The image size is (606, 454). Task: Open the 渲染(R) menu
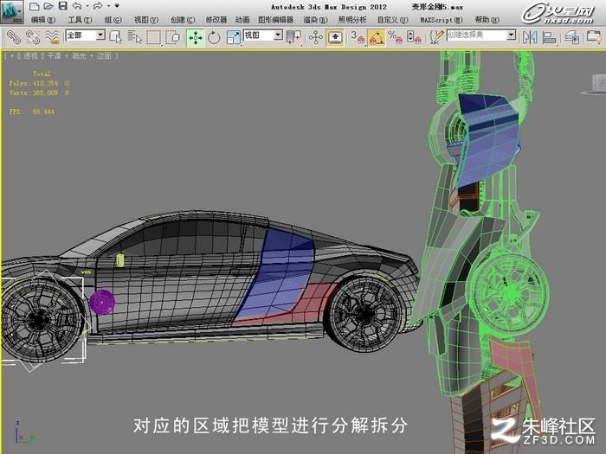tap(315, 20)
